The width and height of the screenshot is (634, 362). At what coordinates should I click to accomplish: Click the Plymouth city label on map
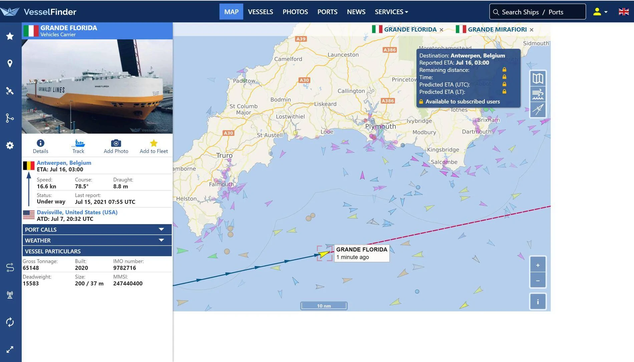[x=380, y=126]
